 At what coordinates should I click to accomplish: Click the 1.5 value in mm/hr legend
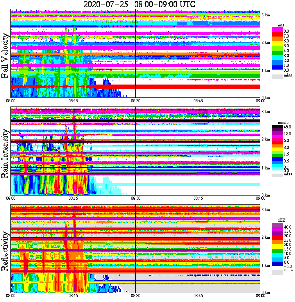(x=286, y=154)
